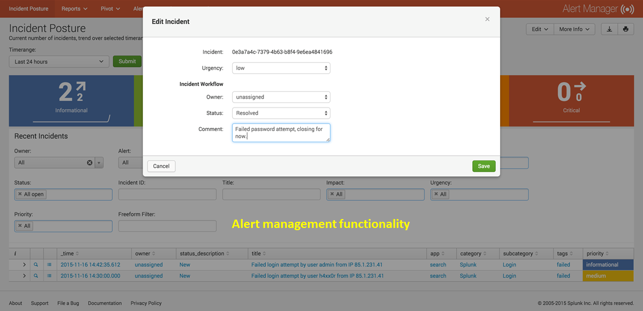Image resolution: width=643 pixels, height=311 pixels.
Task: Expand the first incident row details
Action: click(24, 265)
